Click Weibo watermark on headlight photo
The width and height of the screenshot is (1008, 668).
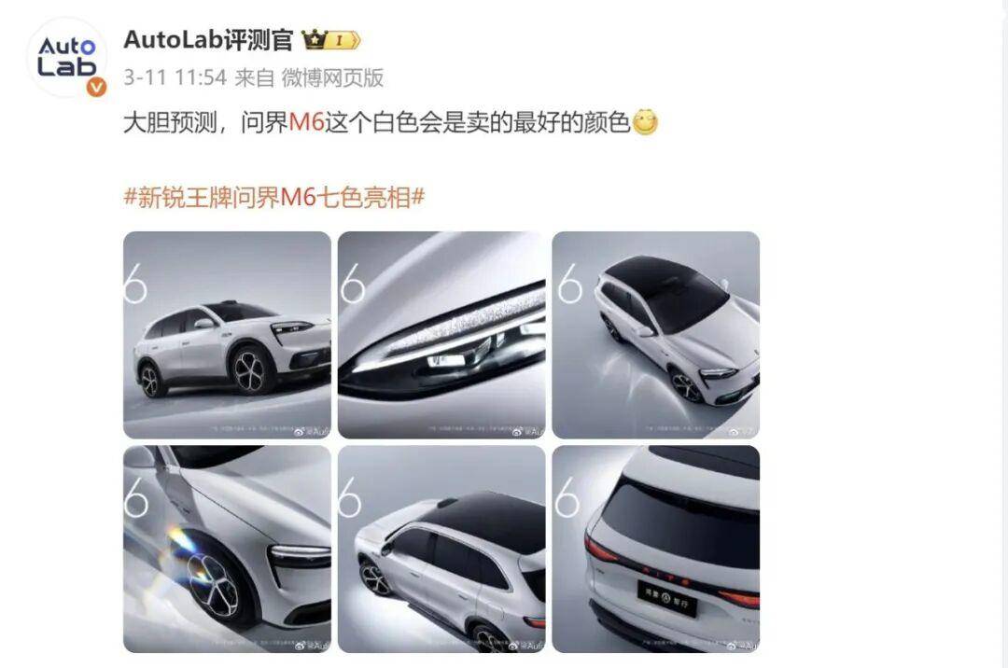(527, 432)
